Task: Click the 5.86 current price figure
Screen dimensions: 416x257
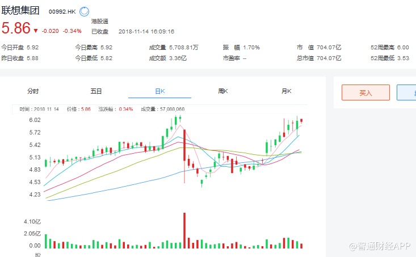Action: pos(15,28)
